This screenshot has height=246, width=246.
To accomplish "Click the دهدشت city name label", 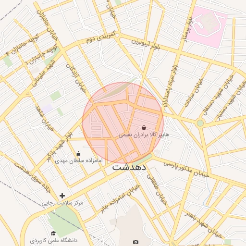I will pyautogui.click(x=129, y=167).
